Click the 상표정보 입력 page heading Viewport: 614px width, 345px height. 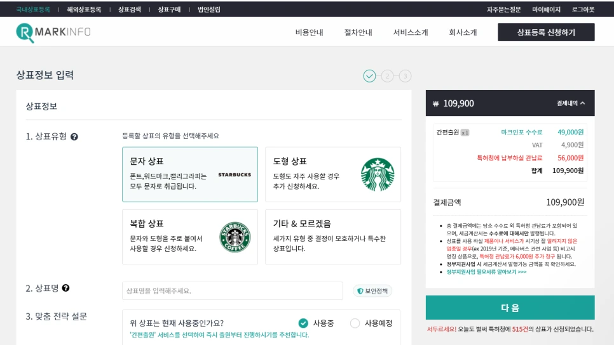45,75
